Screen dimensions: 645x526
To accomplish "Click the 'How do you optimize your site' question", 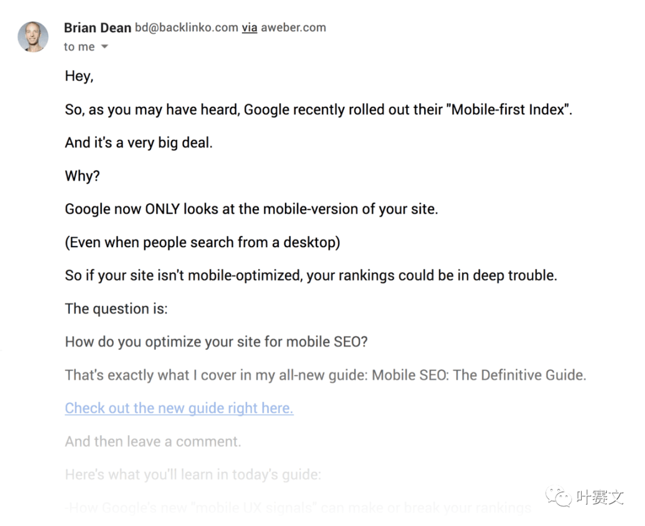I will point(216,342).
